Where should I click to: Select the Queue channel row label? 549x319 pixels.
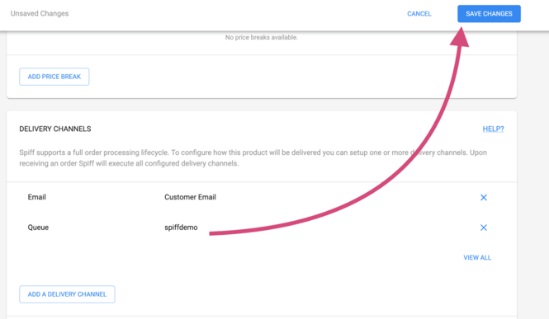tap(38, 228)
